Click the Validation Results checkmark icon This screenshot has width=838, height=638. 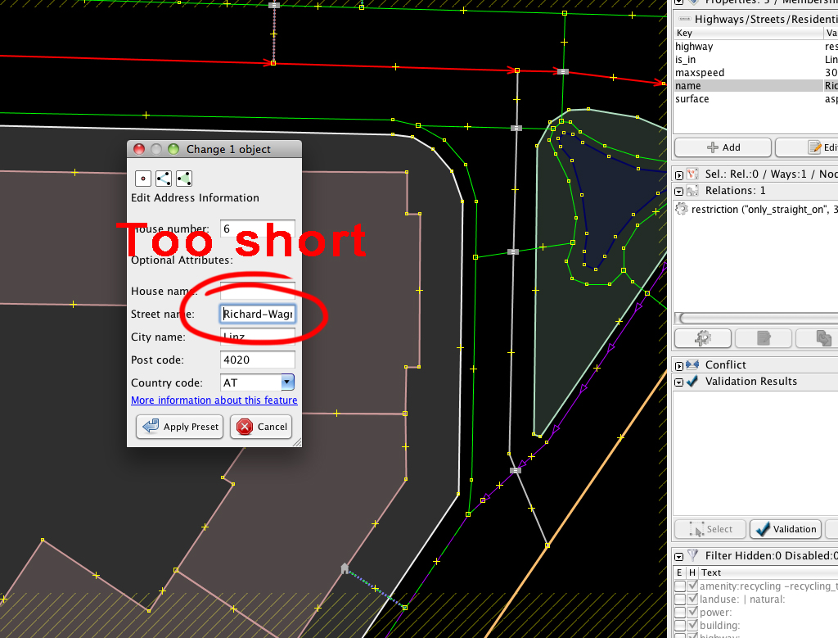click(693, 381)
